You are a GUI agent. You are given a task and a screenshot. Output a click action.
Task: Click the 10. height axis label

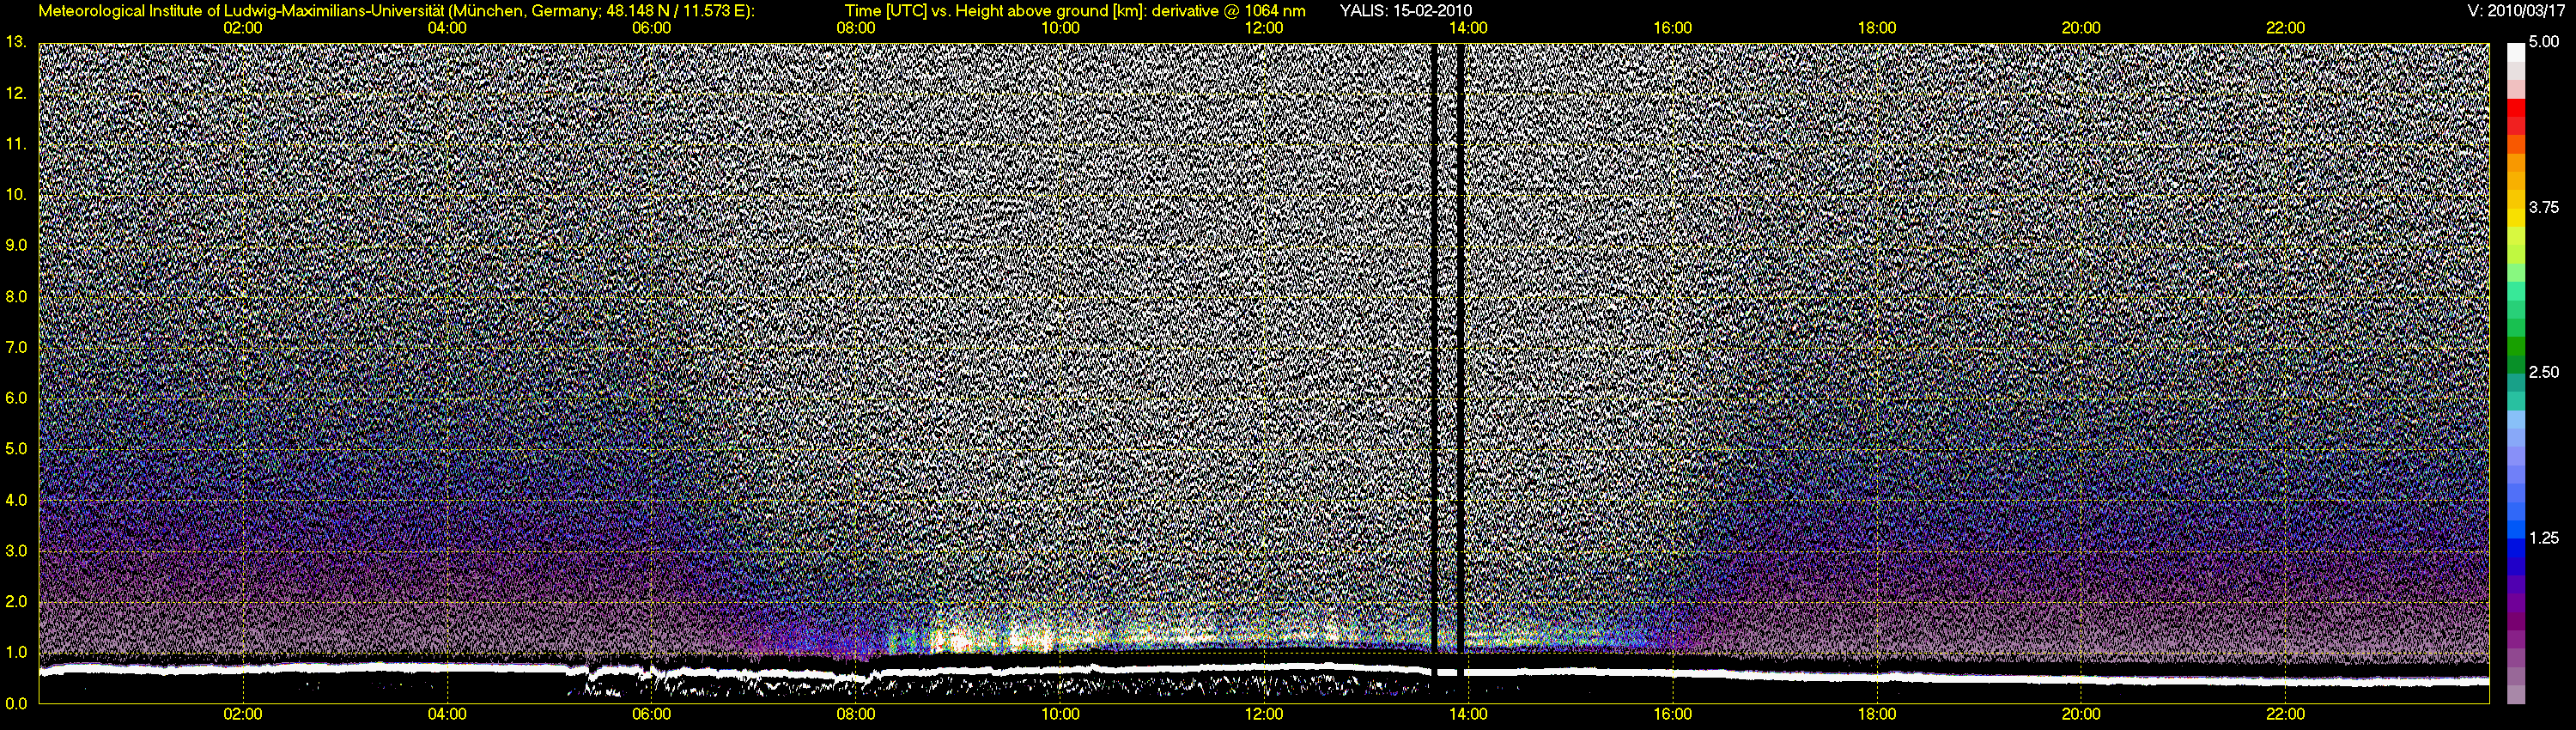(16, 194)
